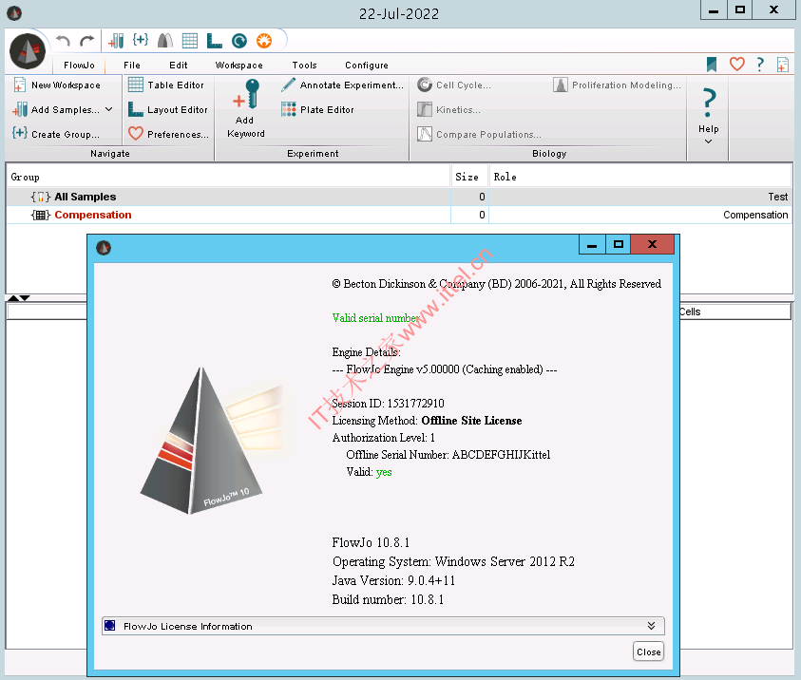Screen dimensions: 801x680
Task: Select the All Samples group row
Action: click(399, 197)
